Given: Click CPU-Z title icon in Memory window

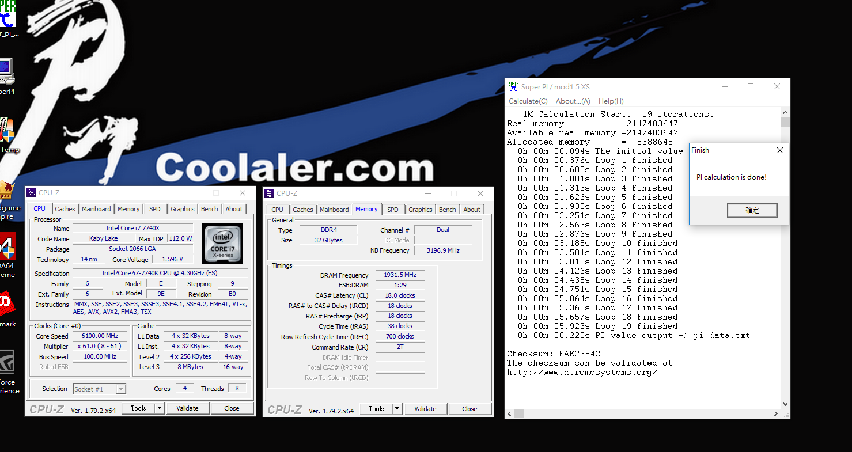Looking at the screenshot, I should coord(270,193).
